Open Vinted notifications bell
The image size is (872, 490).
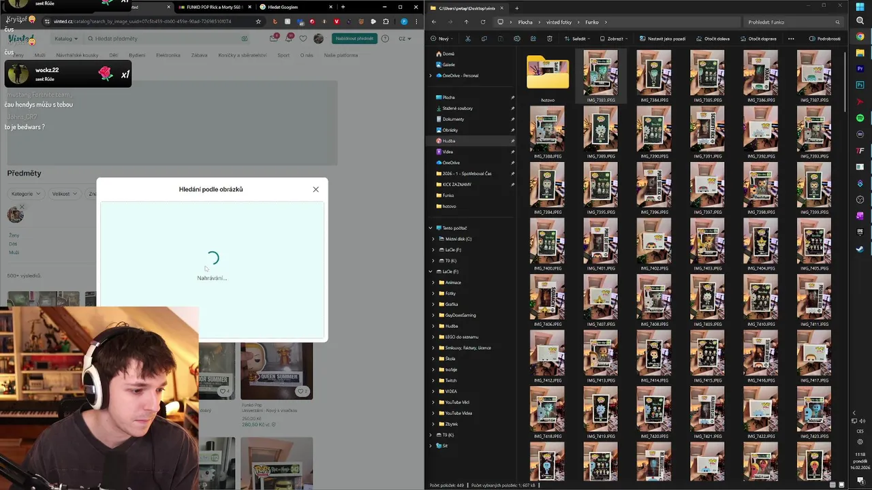pos(288,39)
